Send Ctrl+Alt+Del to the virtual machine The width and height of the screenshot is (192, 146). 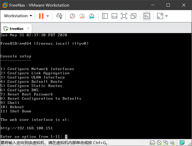(x=59, y=16)
